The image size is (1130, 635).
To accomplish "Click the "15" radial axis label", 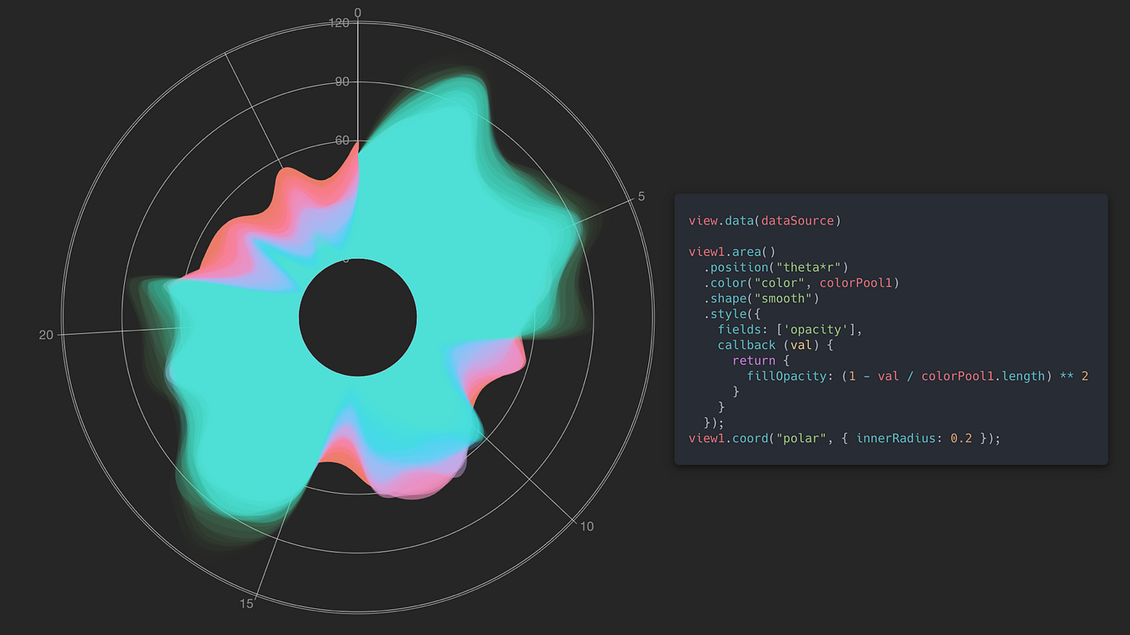I will (x=246, y=603).
